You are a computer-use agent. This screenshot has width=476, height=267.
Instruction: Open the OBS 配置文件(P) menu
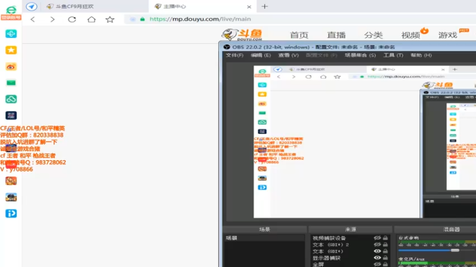[321, 55]
